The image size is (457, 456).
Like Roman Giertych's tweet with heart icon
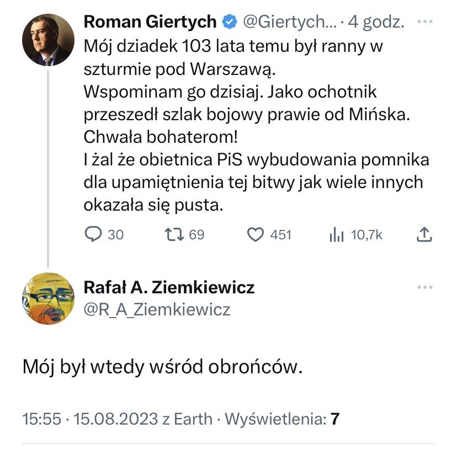255,235
